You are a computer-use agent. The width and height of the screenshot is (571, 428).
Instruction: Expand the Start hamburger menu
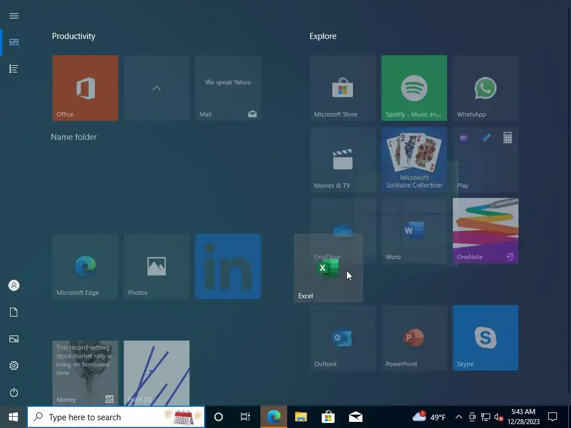14,16
